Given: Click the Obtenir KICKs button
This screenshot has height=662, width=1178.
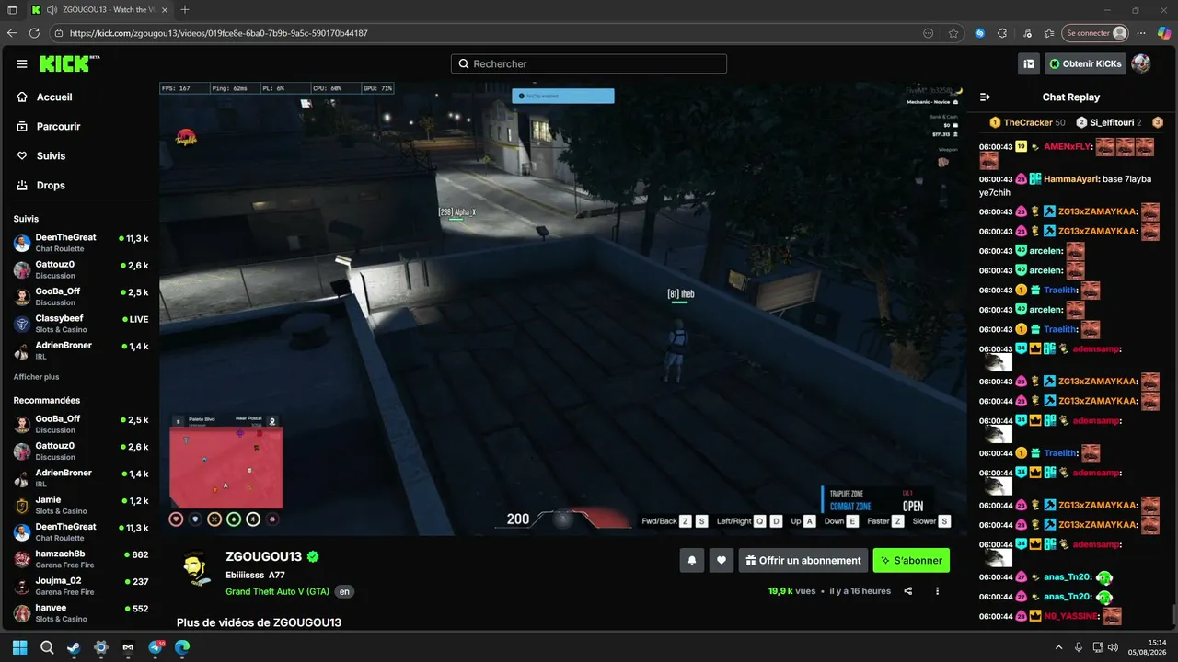Looking at the screenshot, I should pos(1085,63).
